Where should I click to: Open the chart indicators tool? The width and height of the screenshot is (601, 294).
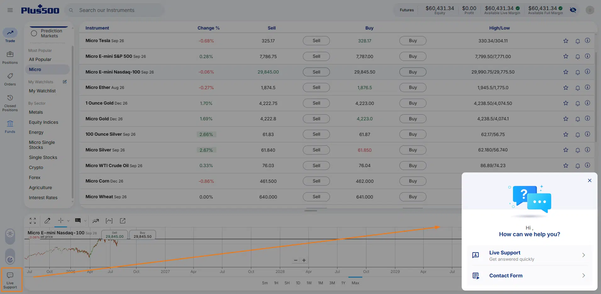point(96,221)
